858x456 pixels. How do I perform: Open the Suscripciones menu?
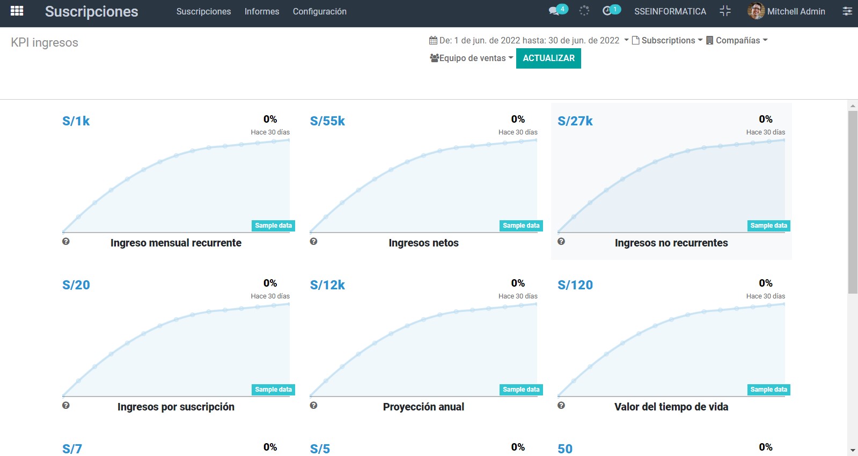coord(203,11)
